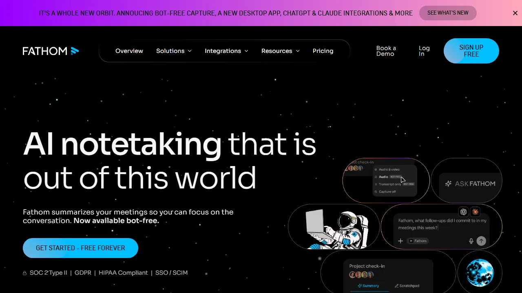The height and width of the screenshot is (293, 522).
Task: Select the Transcript only option
Action: point(394,184)
